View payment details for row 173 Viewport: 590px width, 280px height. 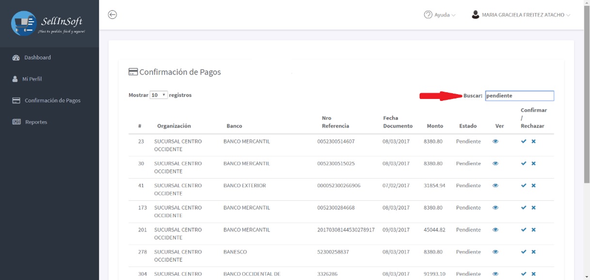pyautogui.click(x=495, y=208)
